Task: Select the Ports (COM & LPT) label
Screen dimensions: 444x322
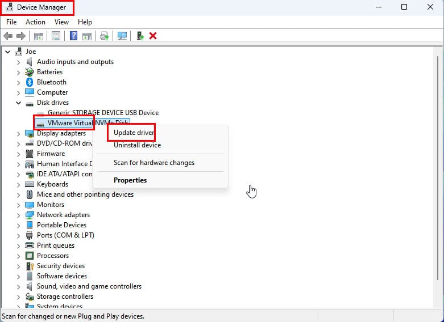Action: [65, 235]
